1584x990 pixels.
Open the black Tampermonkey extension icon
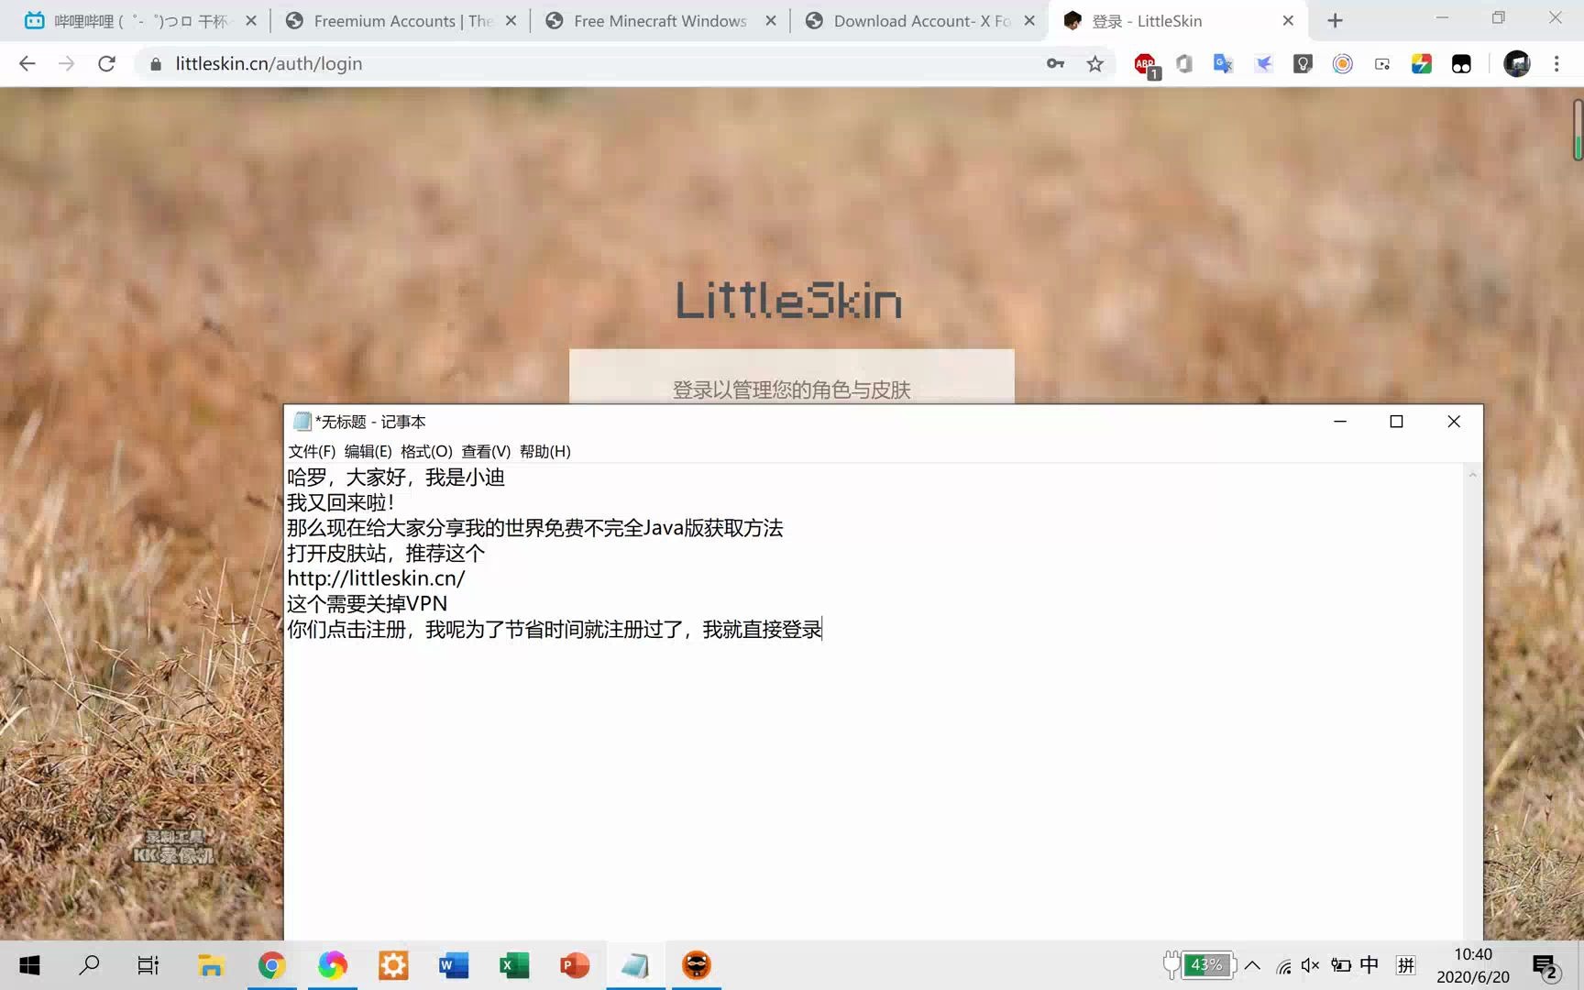click(x=1461, y=63)
